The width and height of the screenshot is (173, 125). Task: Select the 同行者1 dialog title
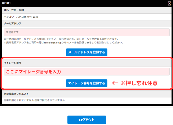[x=6, y=3]
